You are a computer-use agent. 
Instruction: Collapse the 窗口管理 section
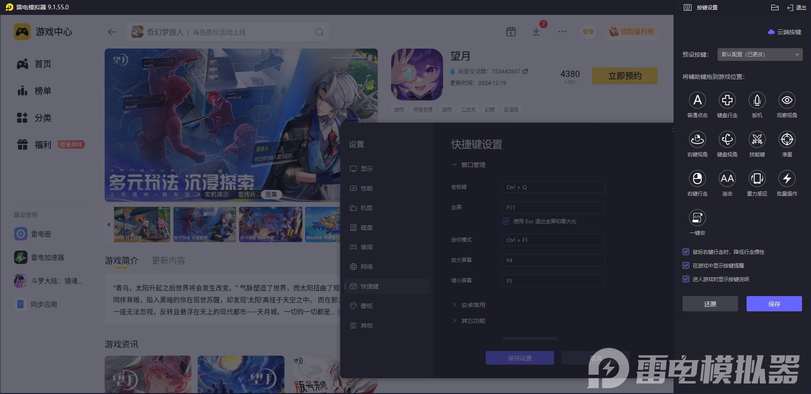[x=469, y=165]
